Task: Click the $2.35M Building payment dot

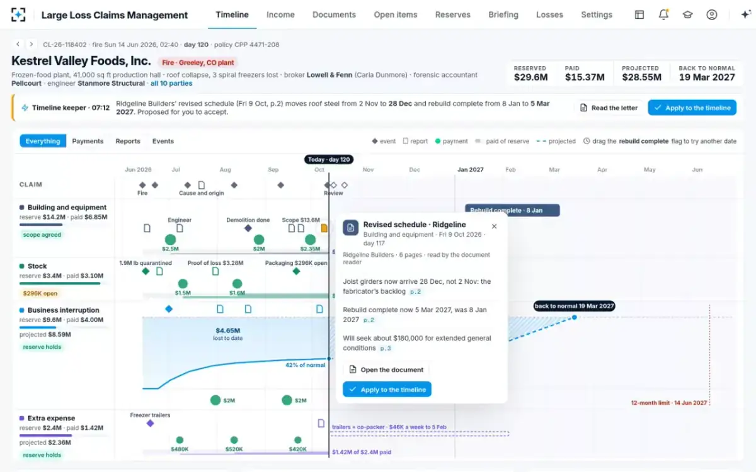Action: coord(310,240)
